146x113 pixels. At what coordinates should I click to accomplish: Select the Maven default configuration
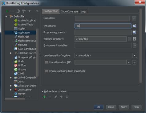(x=20, y=94)
